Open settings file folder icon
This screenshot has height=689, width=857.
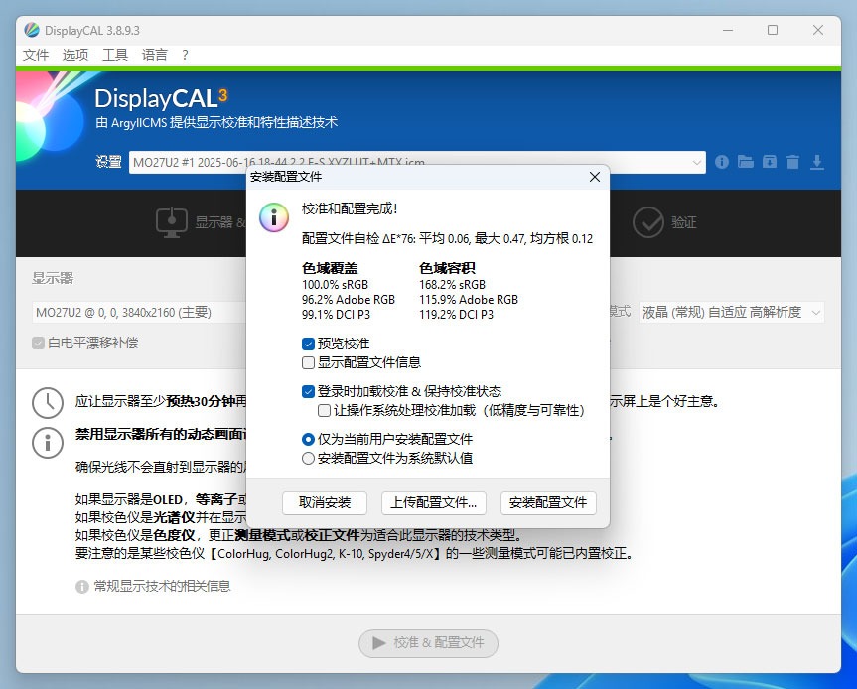click(x=746, y=162)
